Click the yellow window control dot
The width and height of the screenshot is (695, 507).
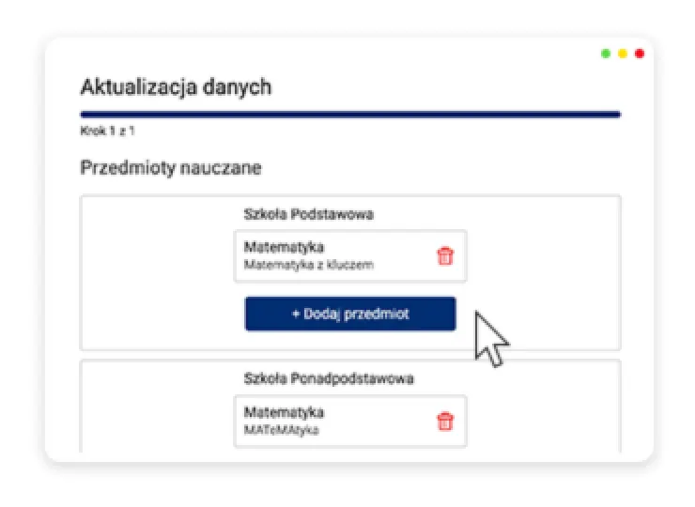point(623,54)
